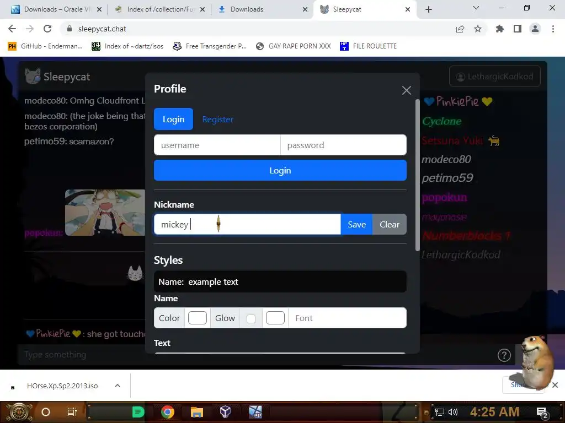Open the Chrome three-dot menu
Viewport: 565px width, 423px height.
tap(553, 29)
